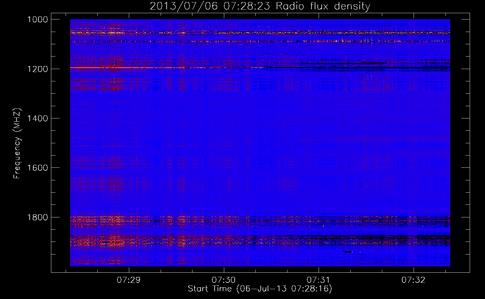Click the "Start Time (06-Jul-13 07:28:16)" x-axis label

coord(260,289)
